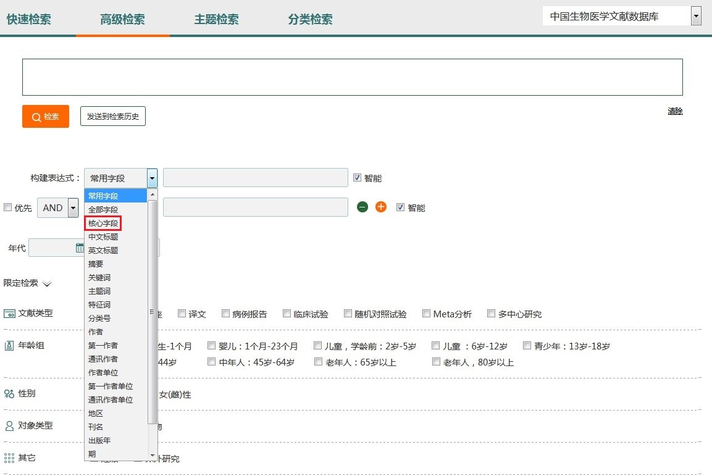The width and height of the screenshot is (712, 476).
Task: Open the AND operator dropdown
Action: (x=73, y=207)
